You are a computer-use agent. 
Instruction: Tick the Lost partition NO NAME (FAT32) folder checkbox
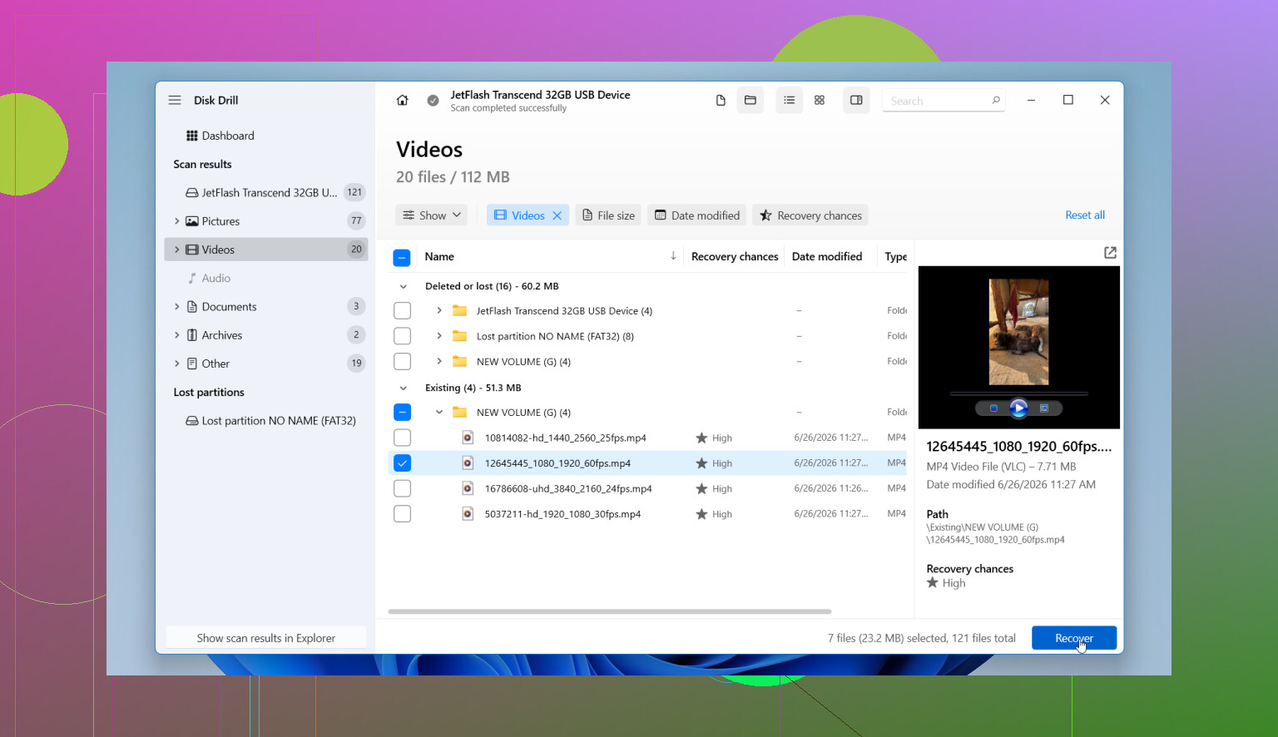coord(402,336)
